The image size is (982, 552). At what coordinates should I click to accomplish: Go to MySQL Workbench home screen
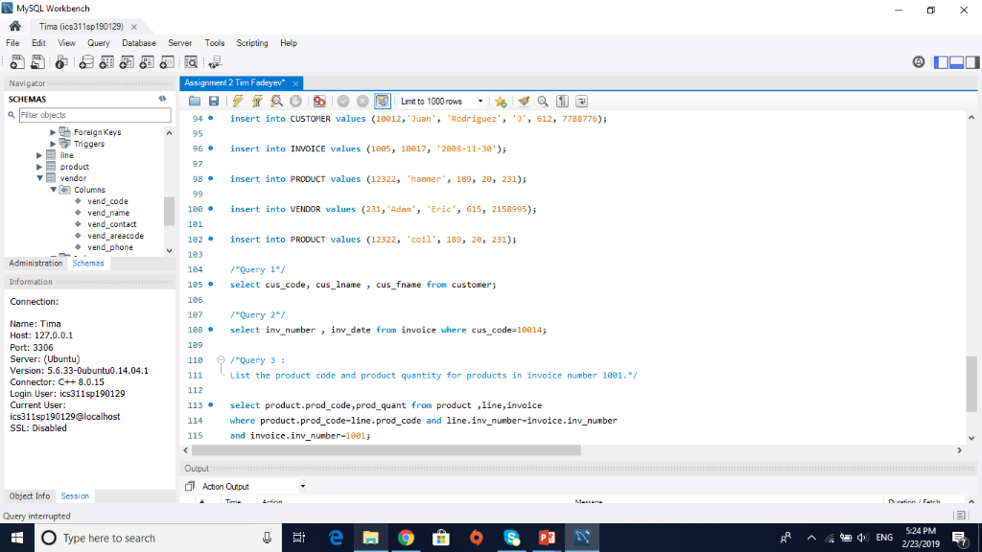point(15,26)
